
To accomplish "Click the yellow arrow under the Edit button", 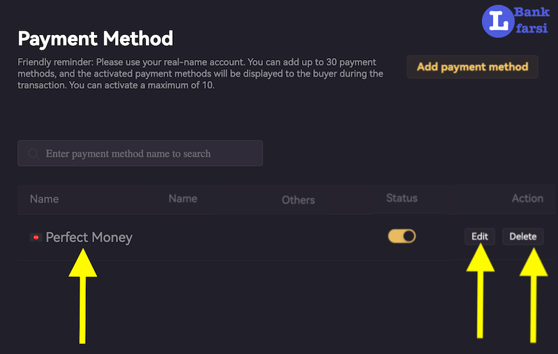I will 480,293.
